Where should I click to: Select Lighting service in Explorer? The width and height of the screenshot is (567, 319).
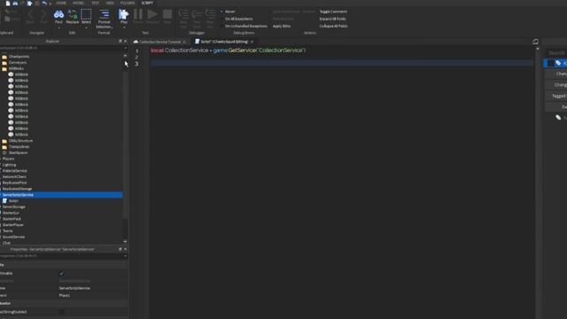point(9,165)
